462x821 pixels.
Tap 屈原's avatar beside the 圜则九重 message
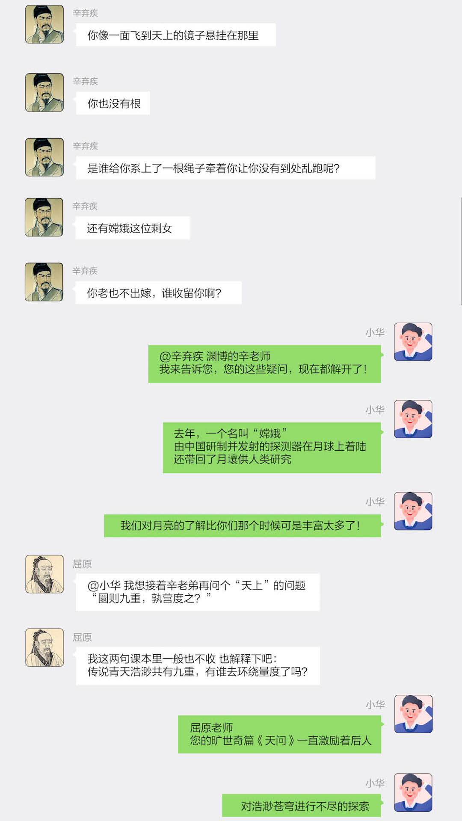click(44, 574)
